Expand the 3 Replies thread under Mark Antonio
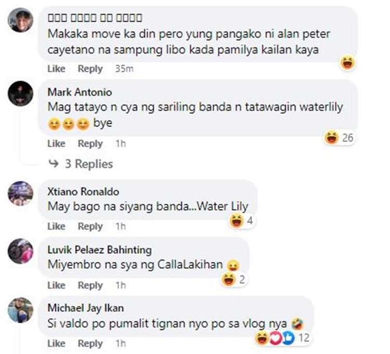The height and width of the screenshot is (354, 390). [89, 164]
